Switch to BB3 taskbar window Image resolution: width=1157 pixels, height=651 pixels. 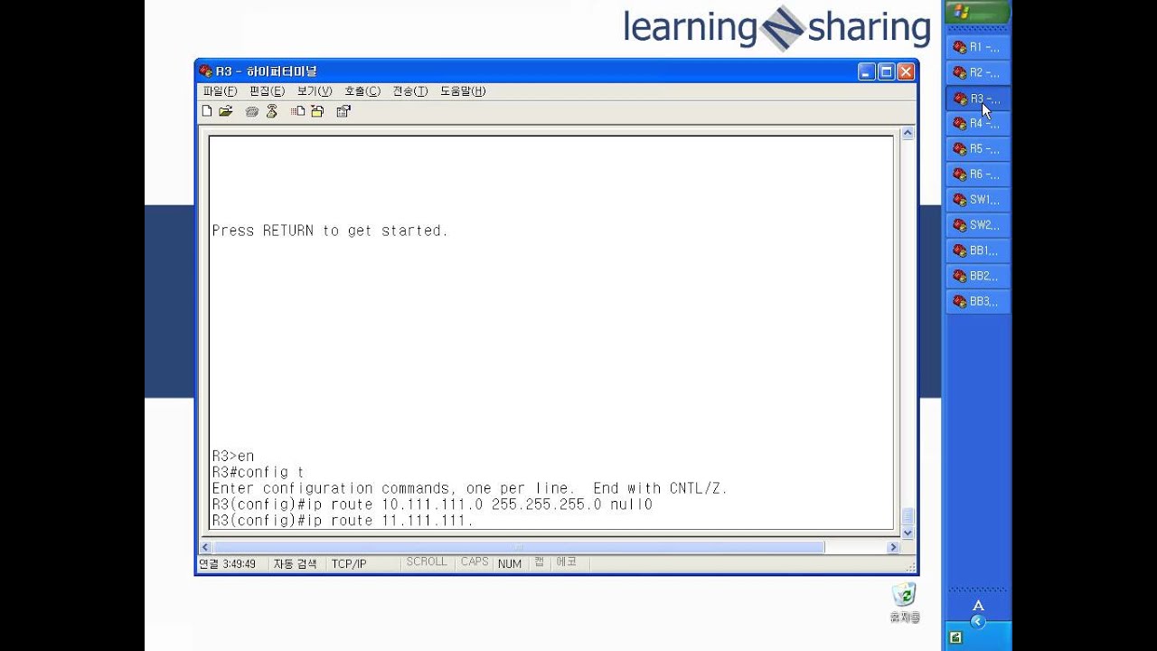coord(978,301)
